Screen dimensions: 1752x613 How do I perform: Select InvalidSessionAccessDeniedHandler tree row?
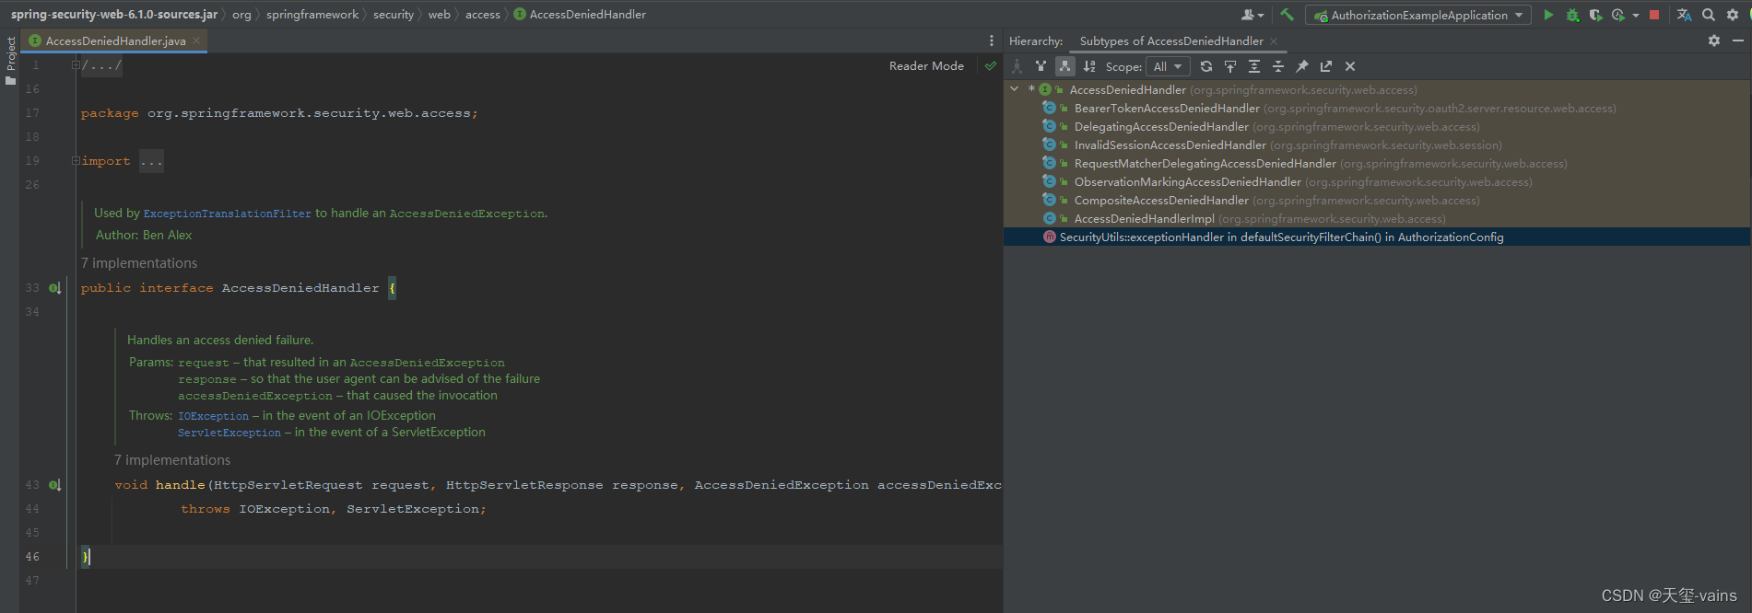point(1377,145)
